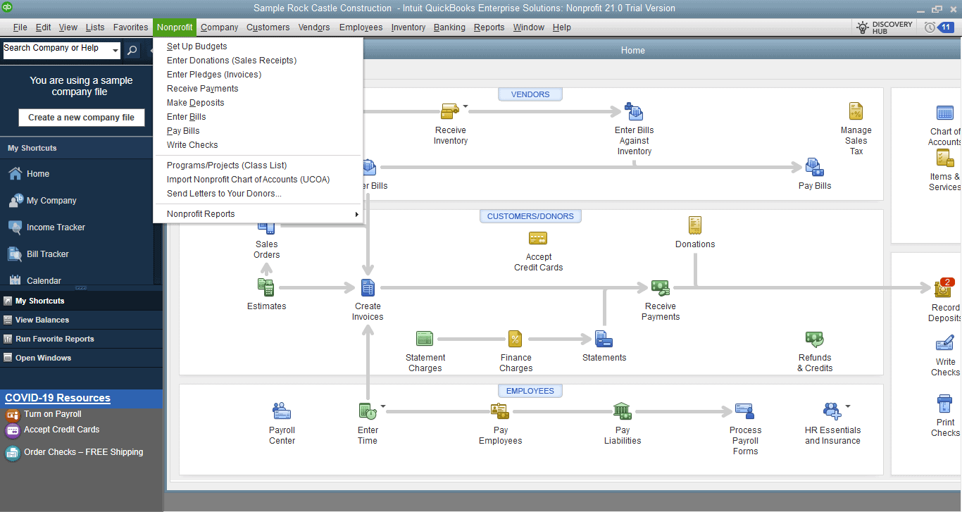Open the Finance Charges icon
Screen dimensions: 962x512
(516, 339)
